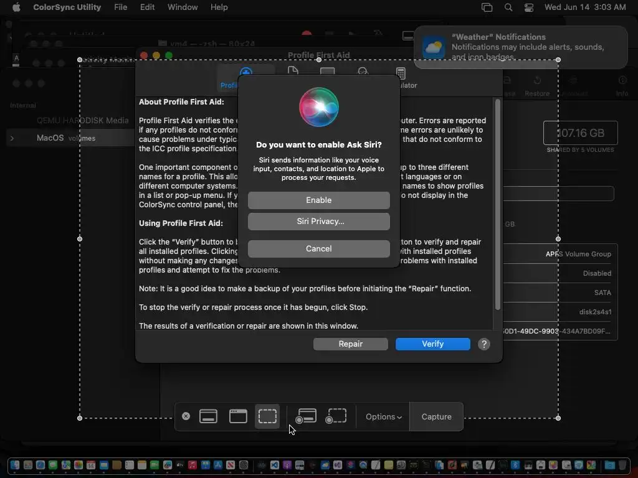This screenshot has height=478, width=638.
Task: Open Siri Privacy details
Action: point(318,221)
